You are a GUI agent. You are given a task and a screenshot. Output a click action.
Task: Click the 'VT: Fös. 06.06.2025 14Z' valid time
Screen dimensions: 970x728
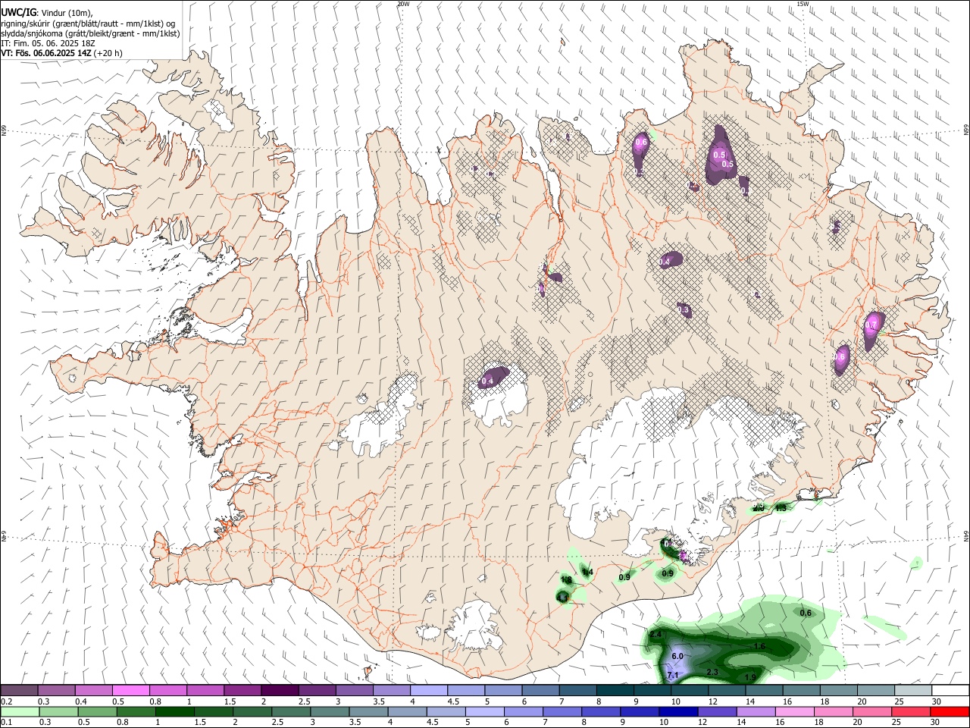pos(46,53)
